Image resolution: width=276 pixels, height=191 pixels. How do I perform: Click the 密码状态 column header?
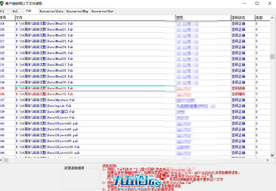pyautogui.click(x=242, y=17)
